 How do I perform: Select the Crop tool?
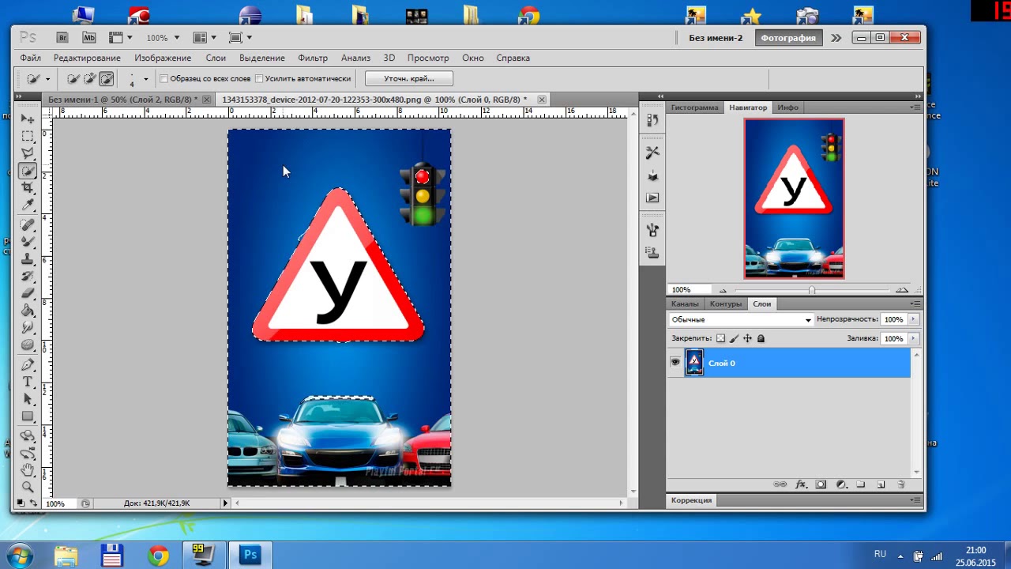[28, 188]
